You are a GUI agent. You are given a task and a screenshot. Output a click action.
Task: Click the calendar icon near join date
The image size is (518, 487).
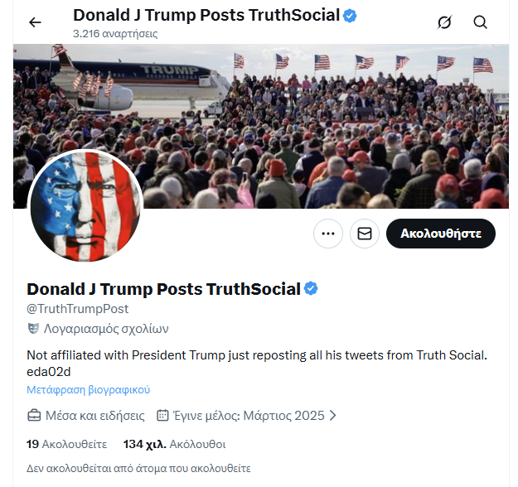[163, 415]
